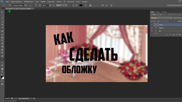
Task: Open the Файл menu
Action: [7, 2]
